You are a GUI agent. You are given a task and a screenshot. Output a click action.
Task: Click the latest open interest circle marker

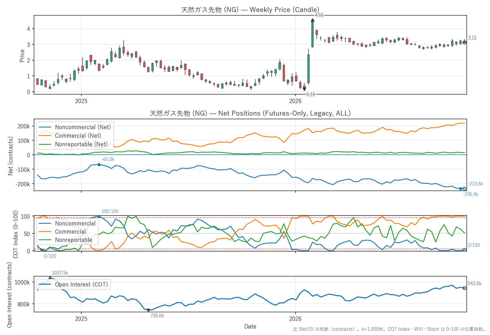coord(464,288)
